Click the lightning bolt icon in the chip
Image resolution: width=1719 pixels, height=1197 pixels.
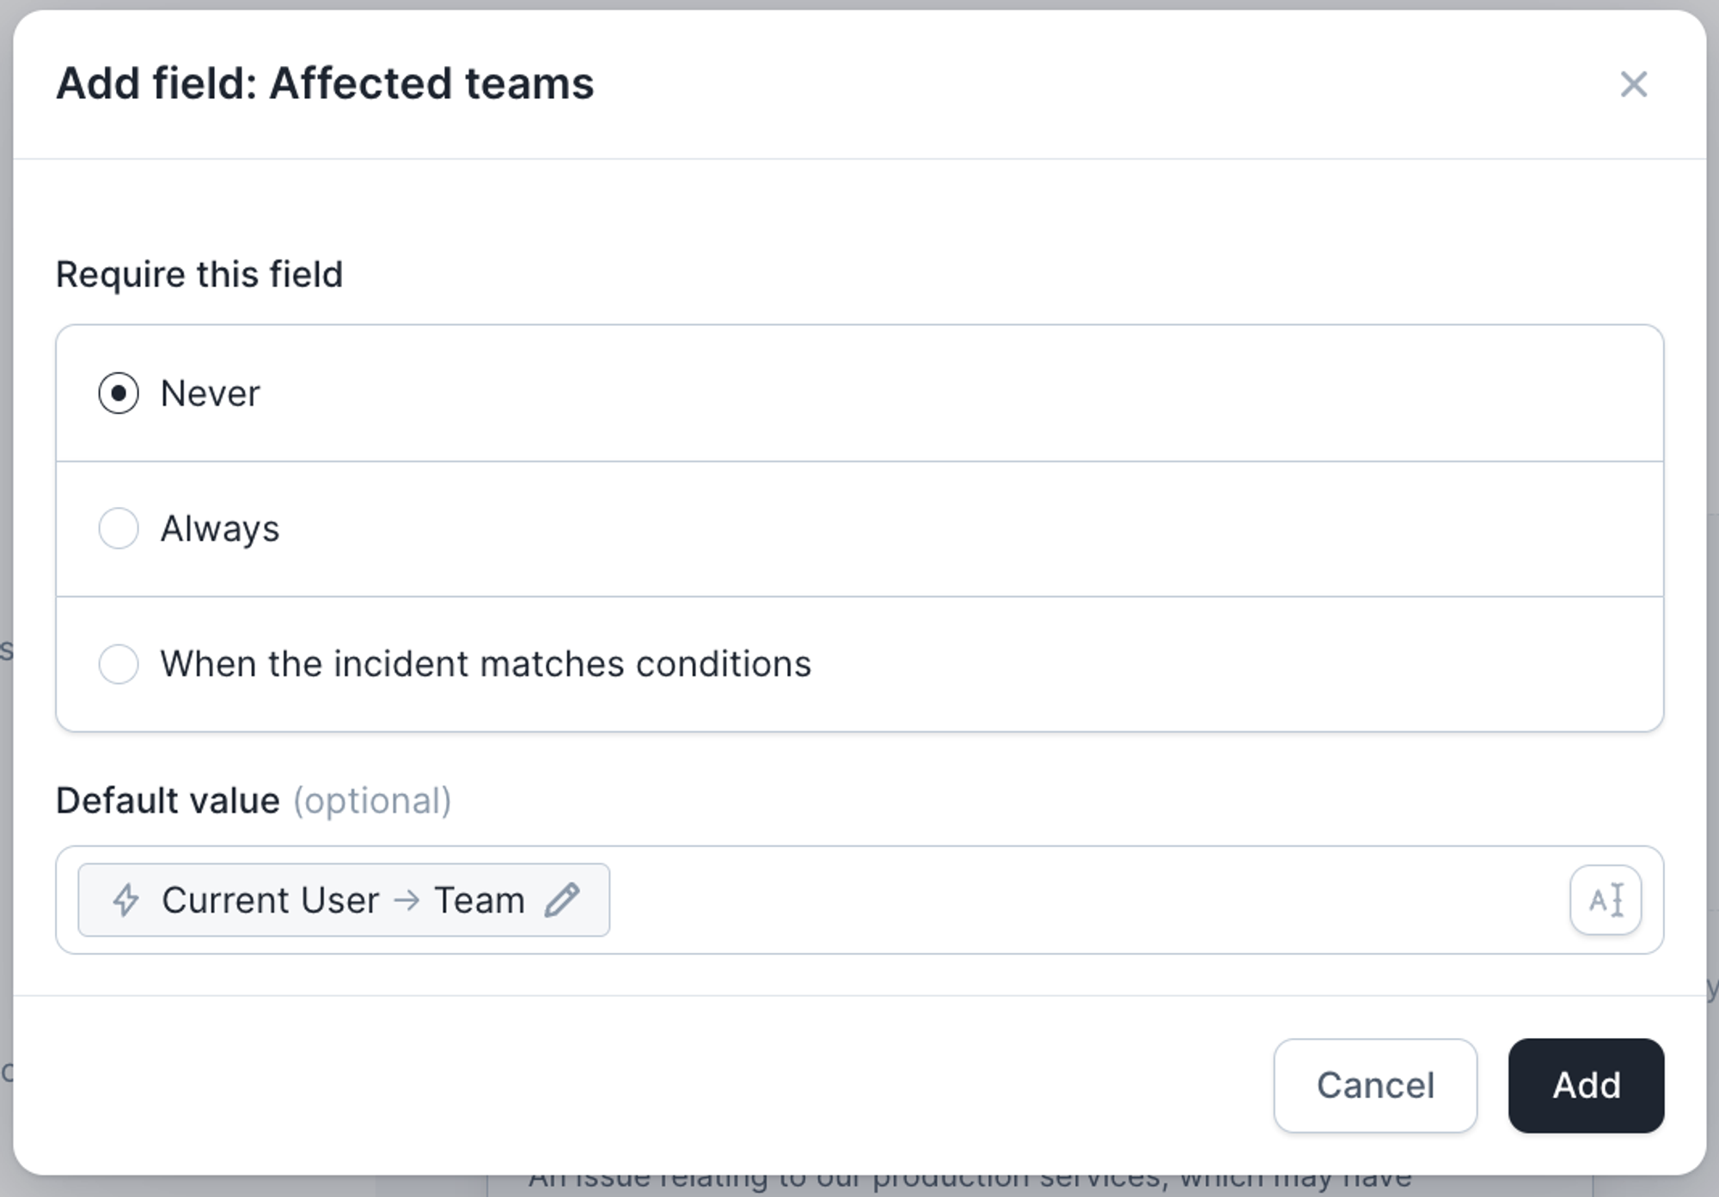coord(126,900)
